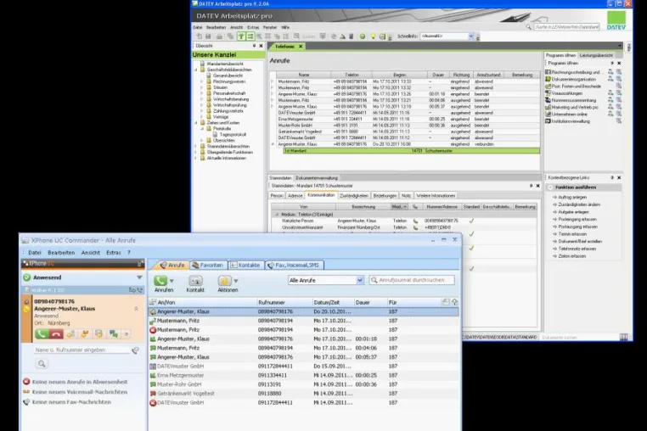Click the Unternehmen online program icon
Viewport: 647px width, 431px height.
[548, 115]
